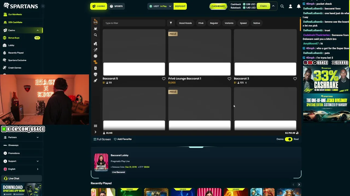Open the USDT currency dropdown
350x196 pixels.
coord(160,6)
